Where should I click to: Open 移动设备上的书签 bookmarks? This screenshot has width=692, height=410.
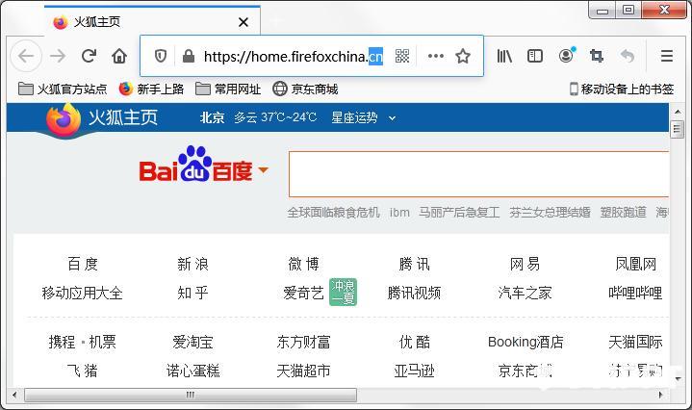click(x=622, y=90)
